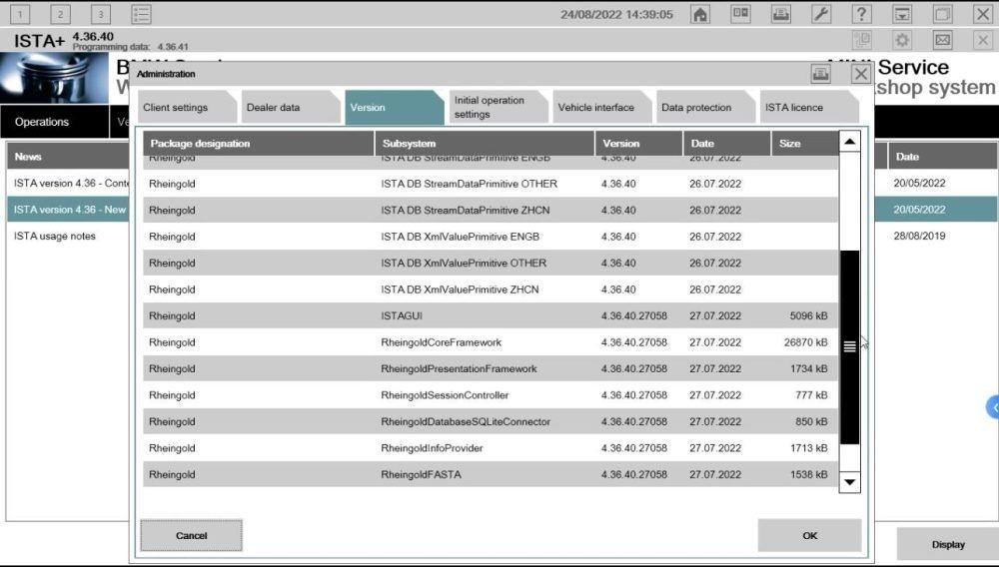Open Vehicle interface tab
Screen dimensions: 999x567
click(600, 107)
